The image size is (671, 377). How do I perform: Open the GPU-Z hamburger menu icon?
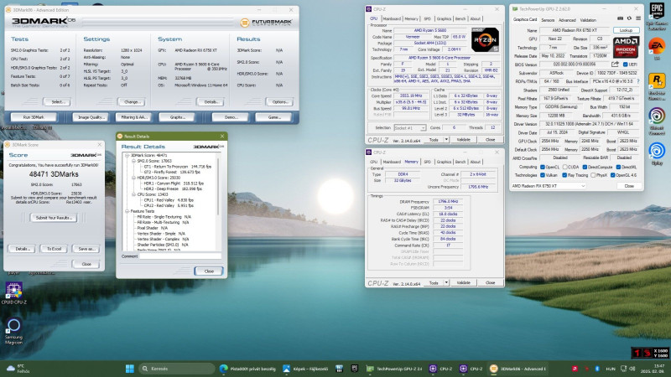point(638,18)
